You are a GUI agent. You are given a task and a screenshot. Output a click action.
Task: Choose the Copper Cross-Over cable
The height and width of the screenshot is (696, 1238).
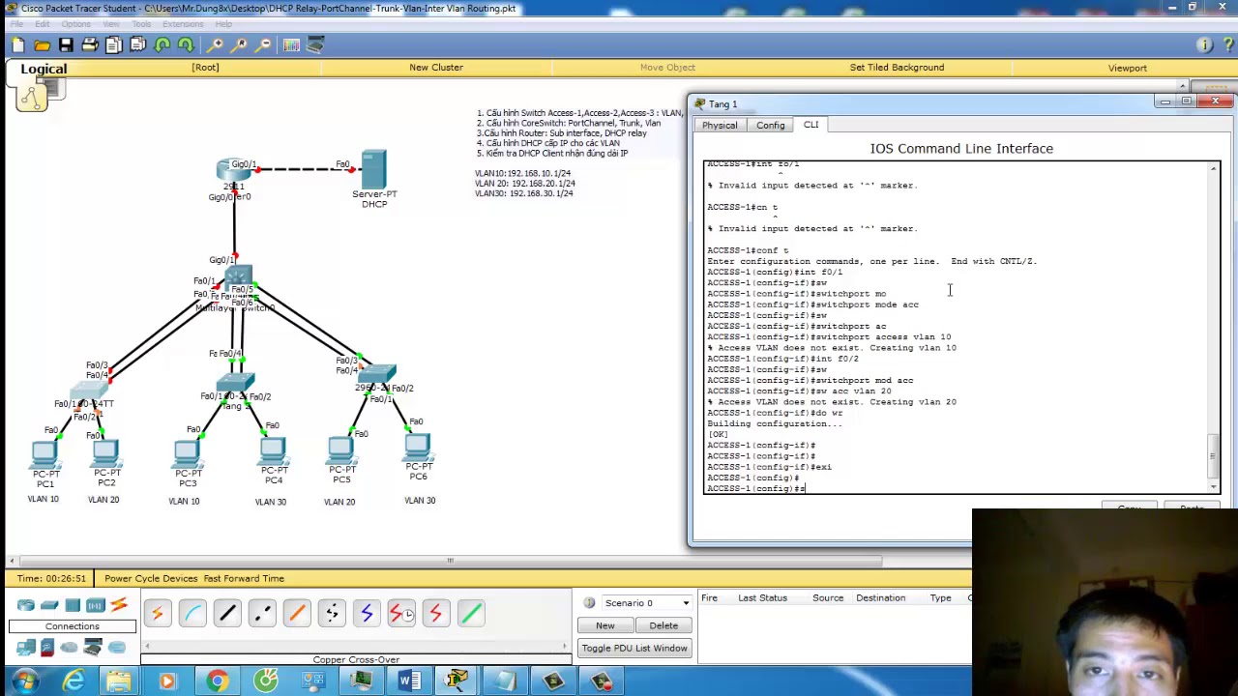262,613
